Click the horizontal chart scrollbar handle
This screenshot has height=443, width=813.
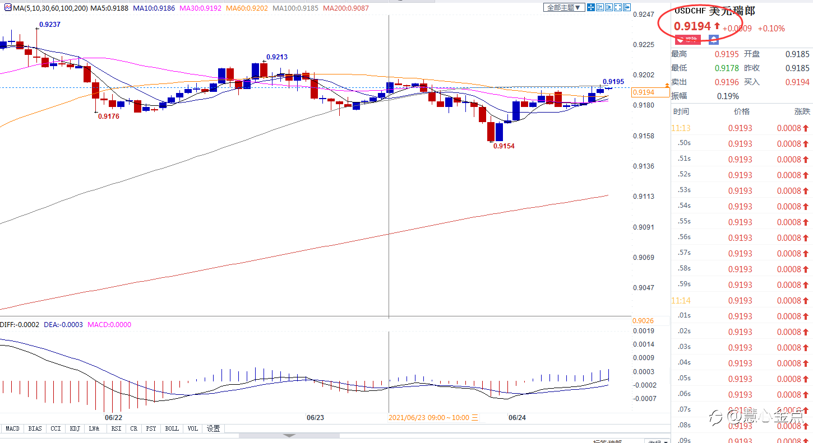click(289, 435)
